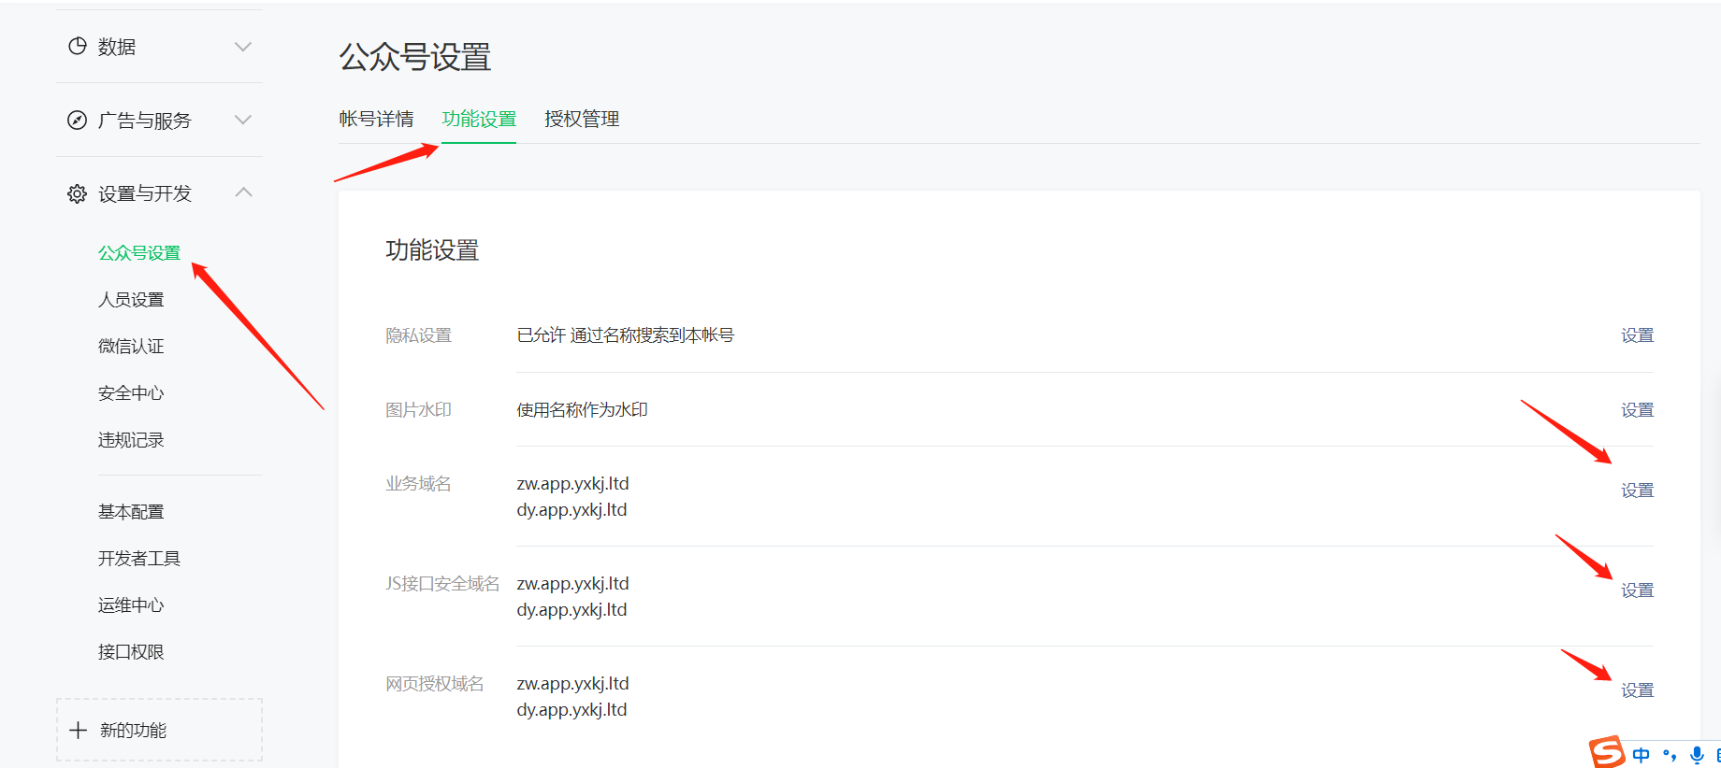The height and width of the screenshot is (768, 1721).
Task: Click the 数据 pie chart icon
Action: point(78,46)
